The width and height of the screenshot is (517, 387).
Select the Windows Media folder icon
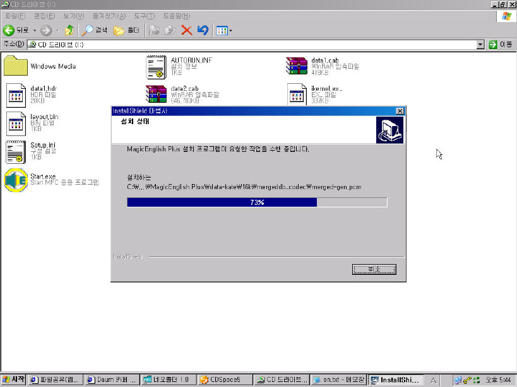coord(16,66)
